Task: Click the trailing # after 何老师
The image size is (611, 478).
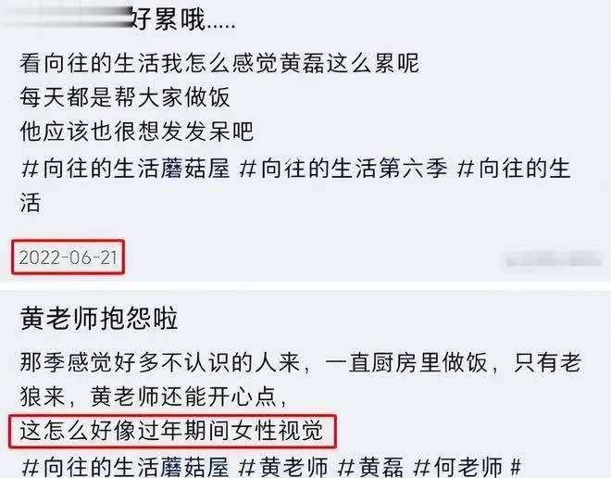Action: pyautogui.click(x=516, y=467)
